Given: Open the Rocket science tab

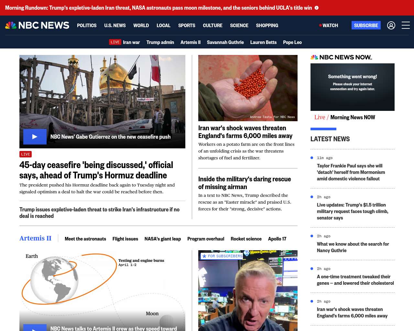Looking at the screenshot, I should (x=246, y=239).
